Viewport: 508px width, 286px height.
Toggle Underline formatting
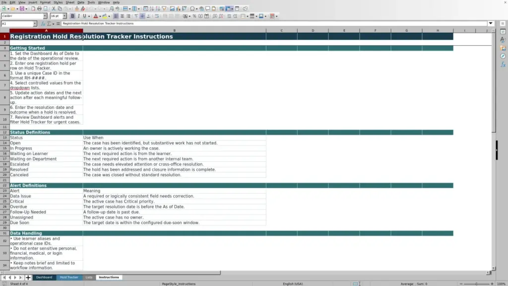coord(84,16)
